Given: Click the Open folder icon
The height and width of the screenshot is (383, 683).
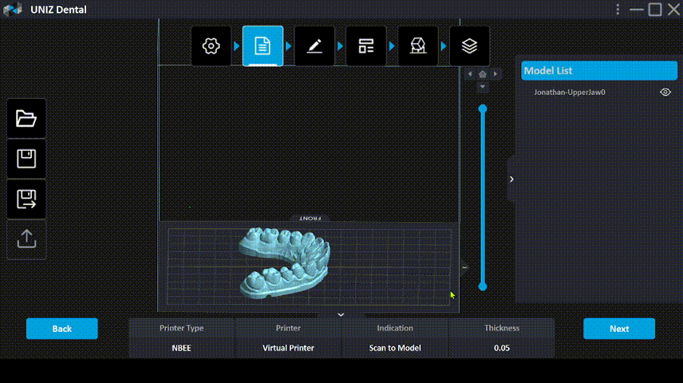Looking at the screenshot, I should click(x=26, y=119).
